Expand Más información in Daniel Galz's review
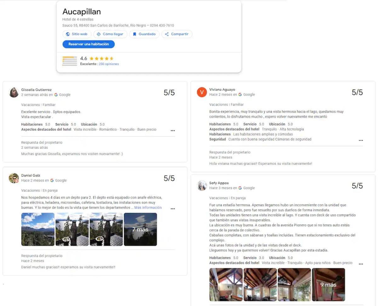The image size is (378, 306). [x=148, y=208]
